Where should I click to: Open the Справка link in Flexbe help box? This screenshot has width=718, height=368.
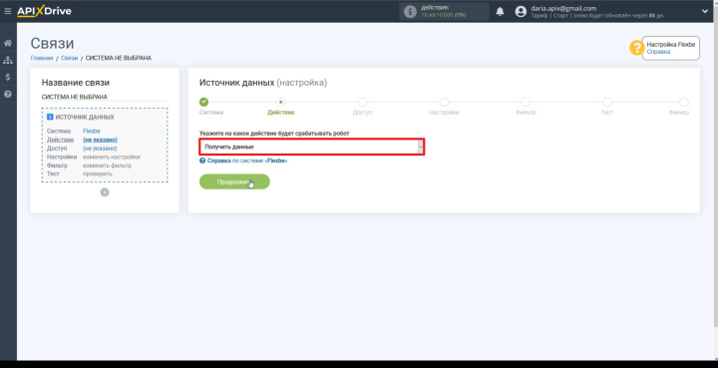coord(658,52)
